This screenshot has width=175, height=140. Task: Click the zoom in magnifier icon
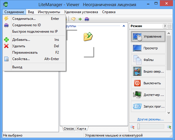click(169, 127)
